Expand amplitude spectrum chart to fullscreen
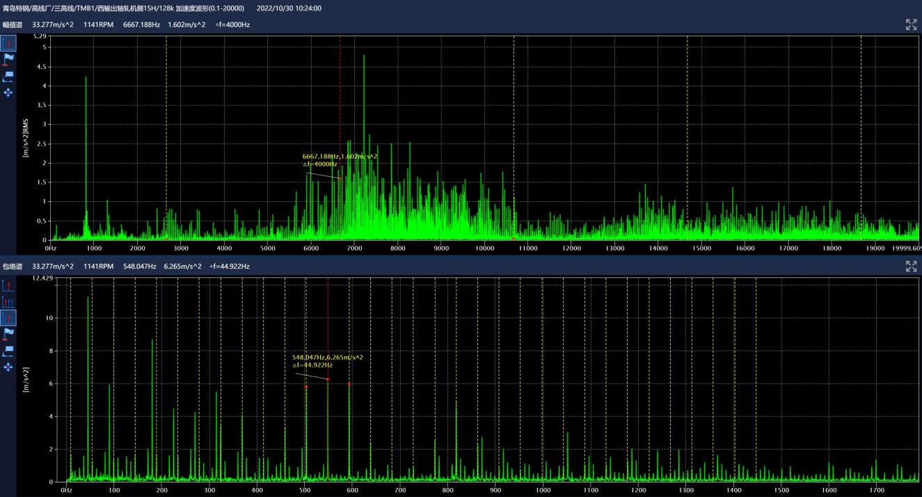The height and width of the screenshot is (497, 922). 911,25
